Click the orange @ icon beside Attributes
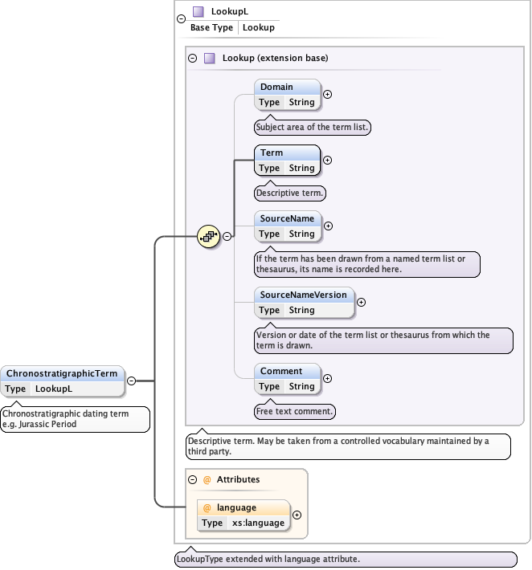This screenshot has height=570, width=532. point(207,479)
